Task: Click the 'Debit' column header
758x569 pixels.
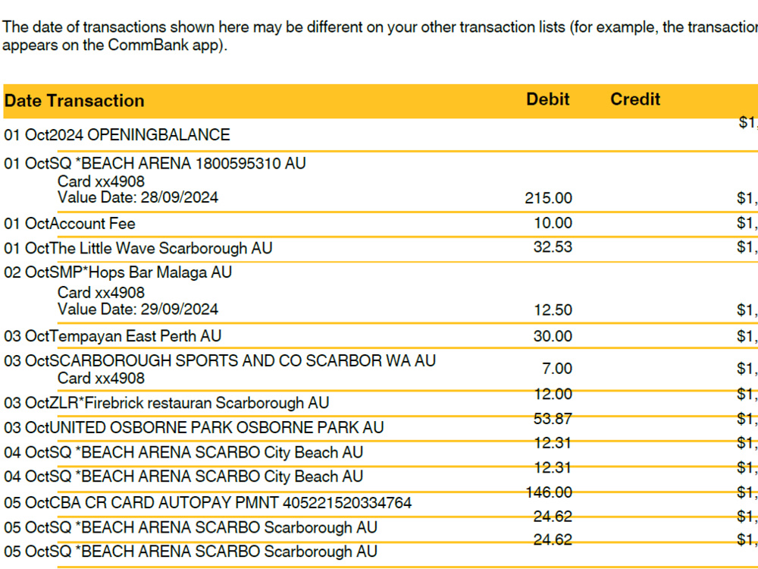Action: (548, 99)
